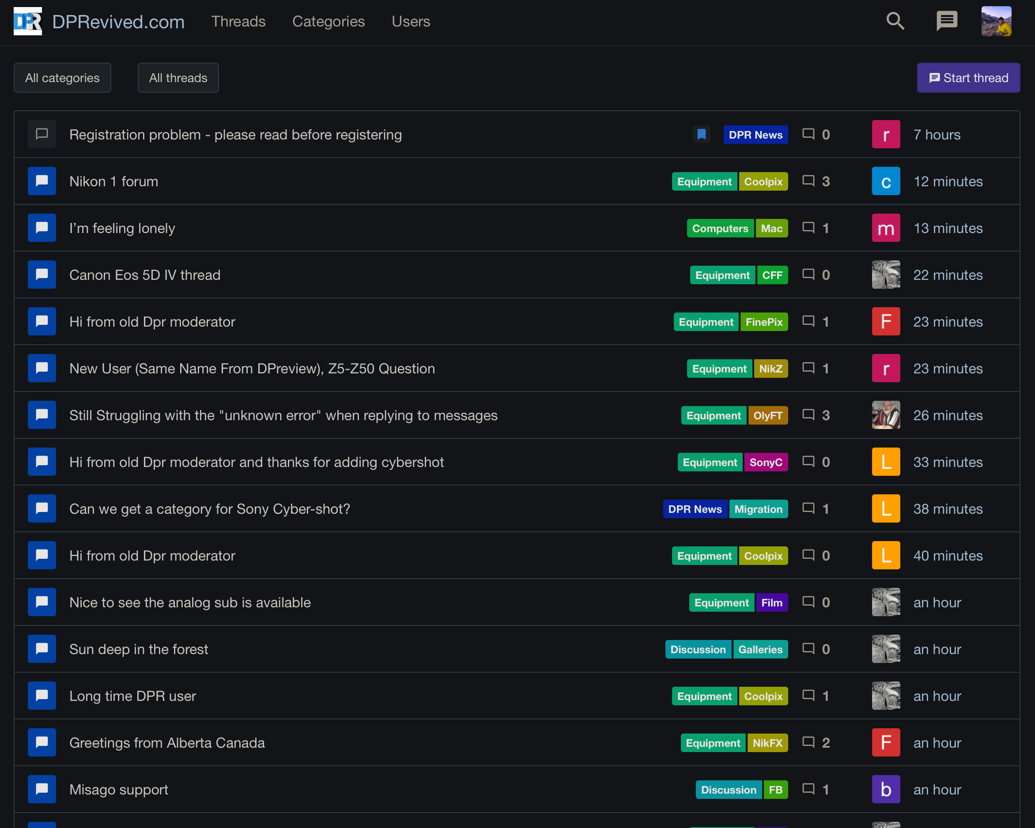
Task: Click poster avatar on Still Struggling row
Action: [886, 415]
